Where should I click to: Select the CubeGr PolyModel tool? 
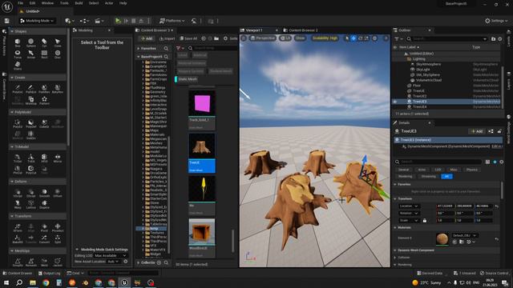tap(44, 123)
